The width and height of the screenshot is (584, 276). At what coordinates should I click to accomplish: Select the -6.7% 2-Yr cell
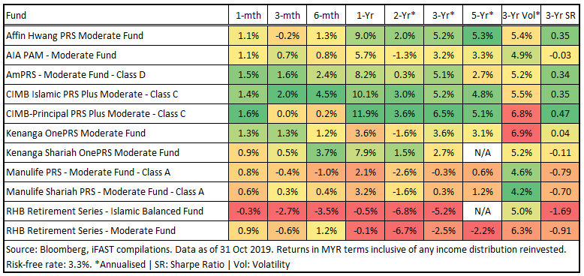[x=404, y=231]
